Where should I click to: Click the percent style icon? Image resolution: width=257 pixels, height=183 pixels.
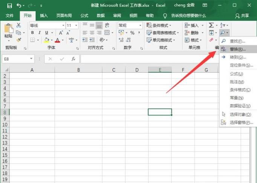[x=132, y=33]
